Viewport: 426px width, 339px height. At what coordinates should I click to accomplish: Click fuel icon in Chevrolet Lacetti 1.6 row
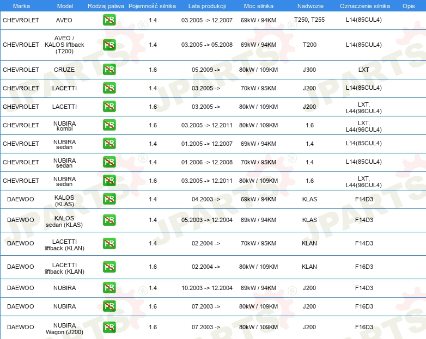pos(109,107)
